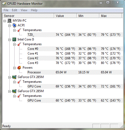Viewport: 125px width, 130px height.
Task: Collapse the Intel Core i5 node
Action: pos(9,40)
